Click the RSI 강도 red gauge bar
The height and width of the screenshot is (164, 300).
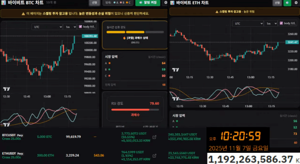135,110
